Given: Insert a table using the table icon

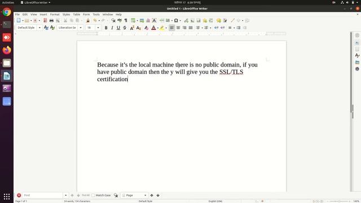Looking at the screenshot, I should [133, 20].
